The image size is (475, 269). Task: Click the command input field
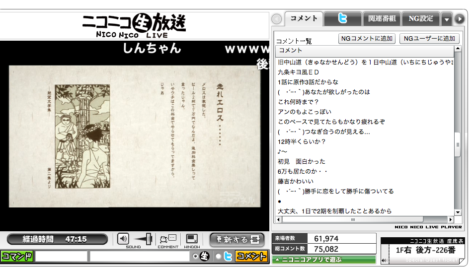62,256
